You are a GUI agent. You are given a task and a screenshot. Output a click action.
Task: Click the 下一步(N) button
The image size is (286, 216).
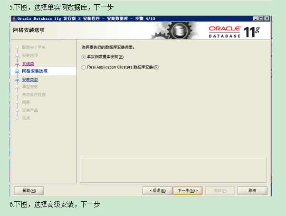click(188, 191)
